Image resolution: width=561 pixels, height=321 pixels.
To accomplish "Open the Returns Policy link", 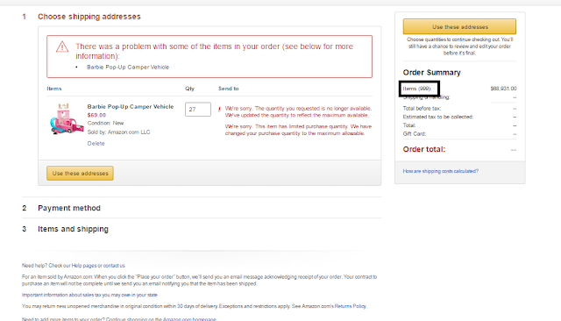I will (351, 306).
